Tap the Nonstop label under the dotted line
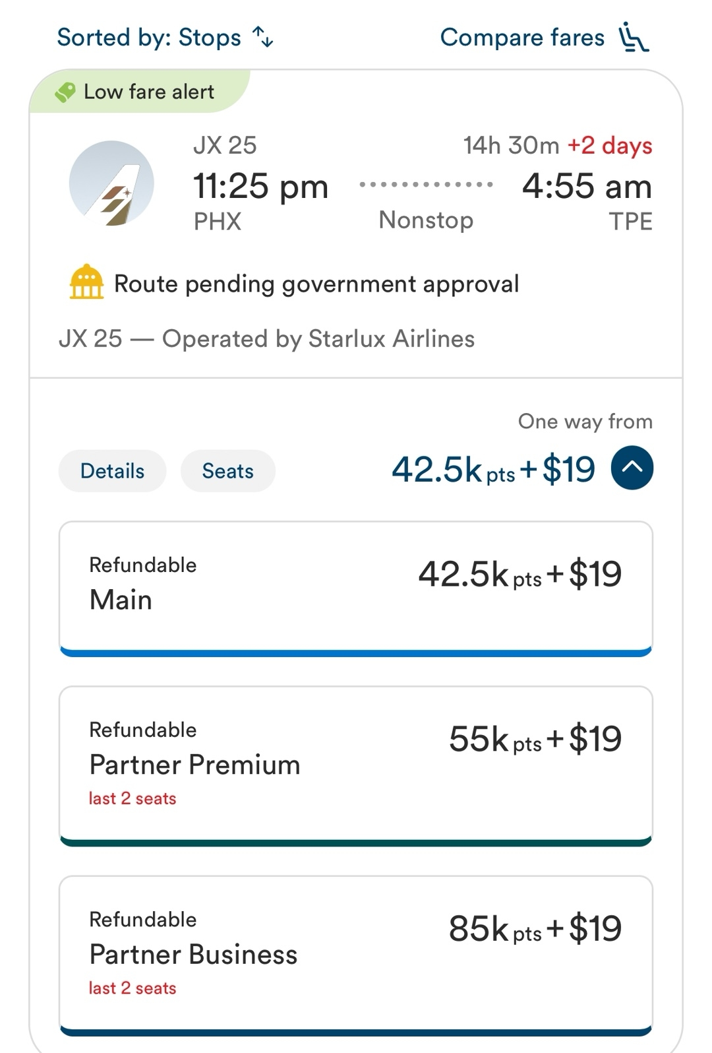712x1053 pixels. click(x=426, y=220)
